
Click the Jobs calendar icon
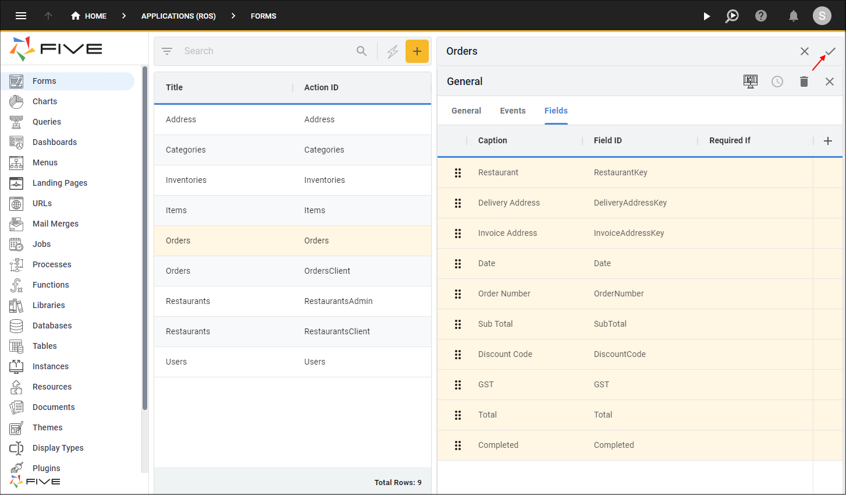[16, 244]
